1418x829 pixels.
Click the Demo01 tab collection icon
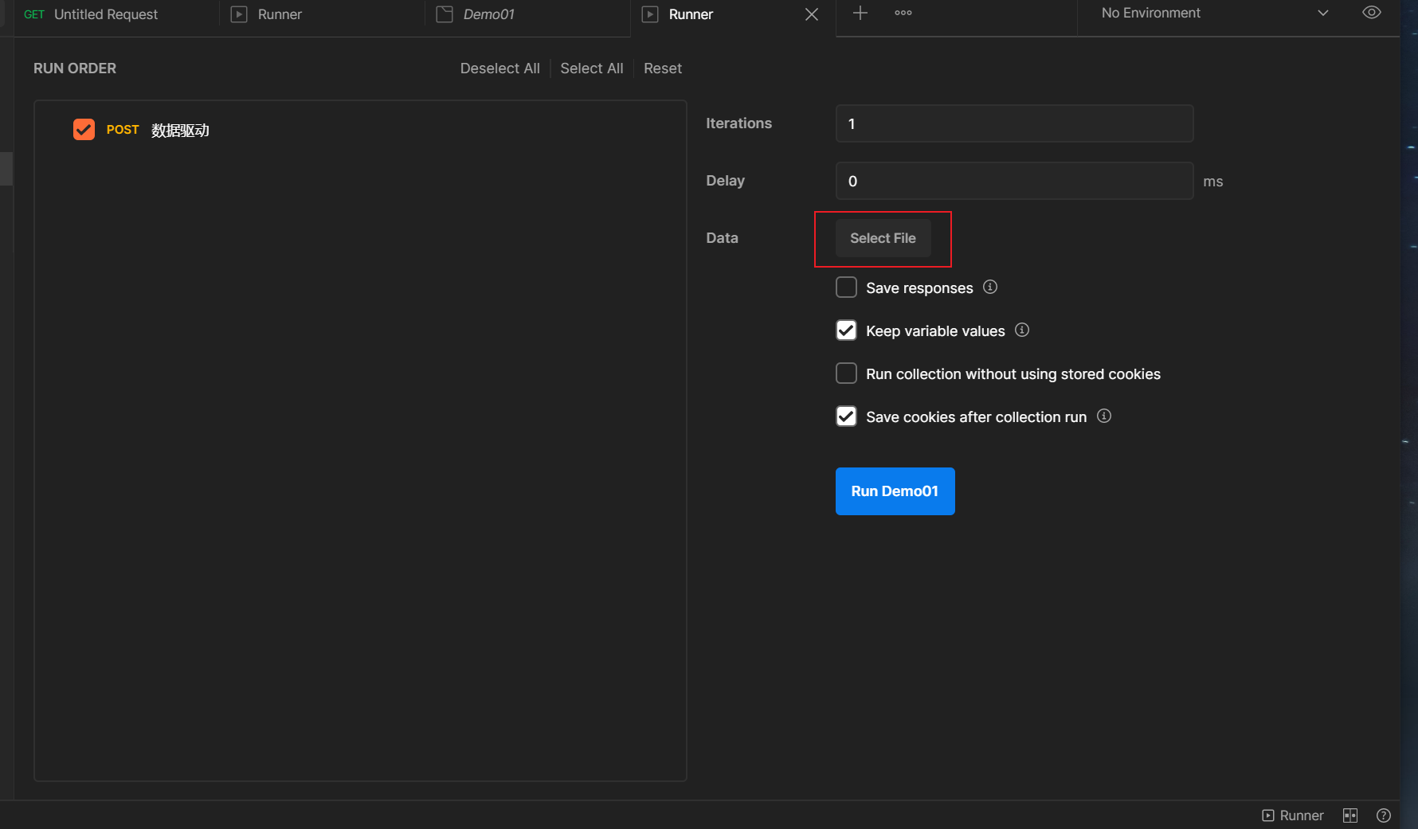point(445,14)
